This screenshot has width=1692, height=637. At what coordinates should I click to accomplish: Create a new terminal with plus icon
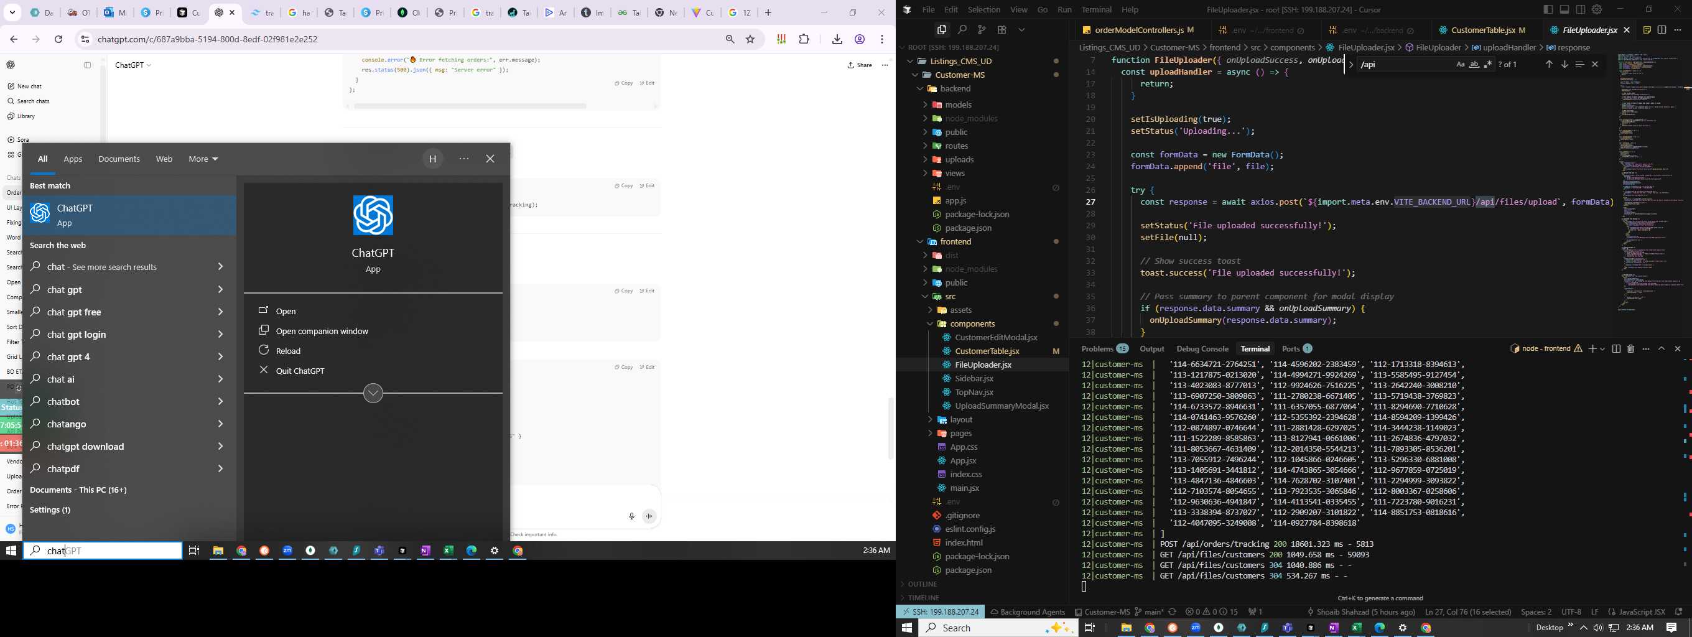1591,349
